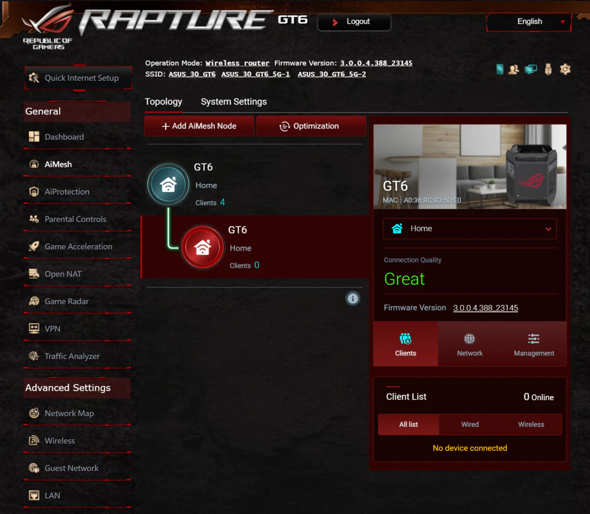Filter client list by Wireless
Screen dimensions: 590x514
click(x=532, y=424)
